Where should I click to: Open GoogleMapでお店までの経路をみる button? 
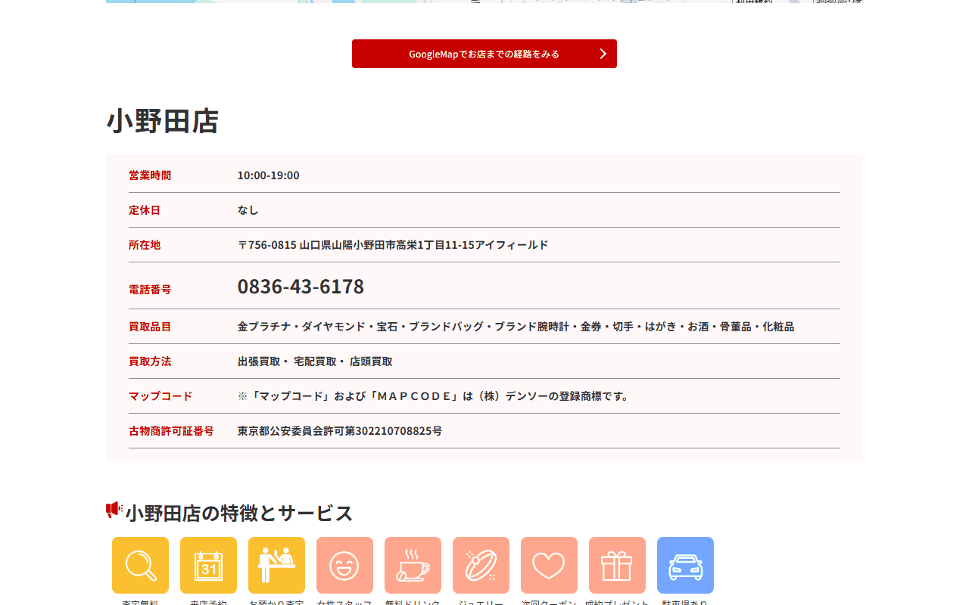[x=484, y=54]
